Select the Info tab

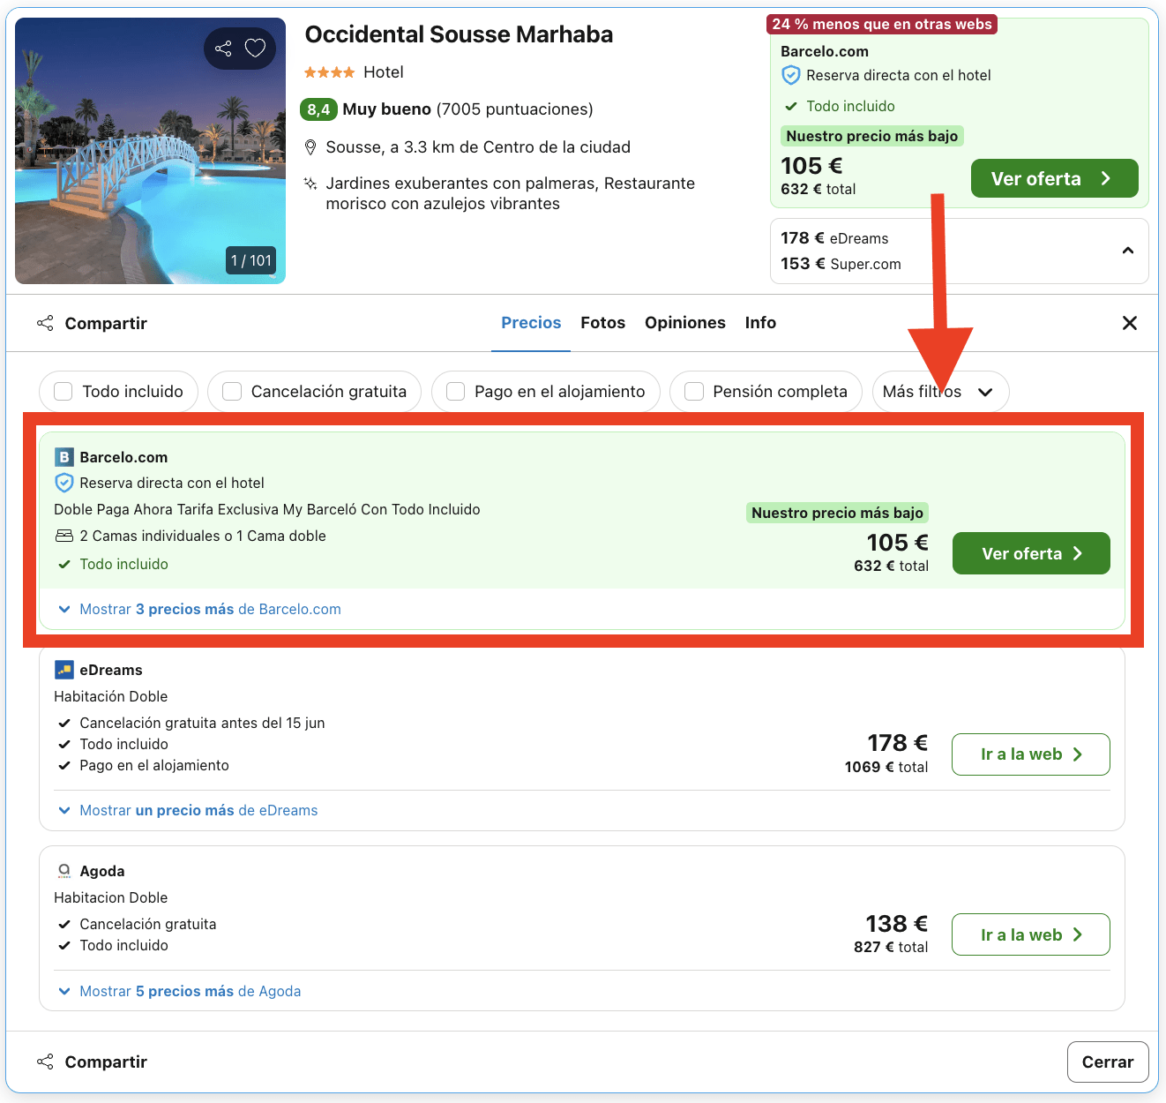coord(760,323)
